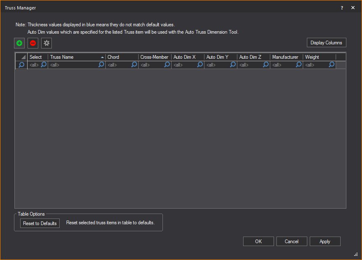Click the Auto Dim X column header

tap(187, 57)
